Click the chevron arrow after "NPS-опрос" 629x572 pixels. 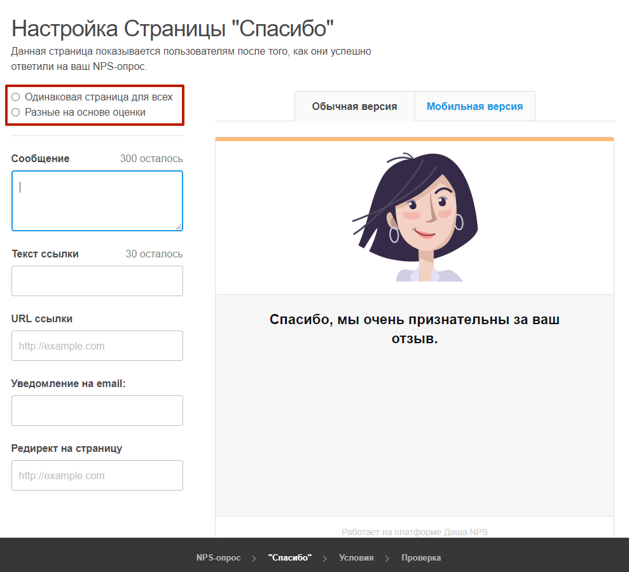coord(254,558)
